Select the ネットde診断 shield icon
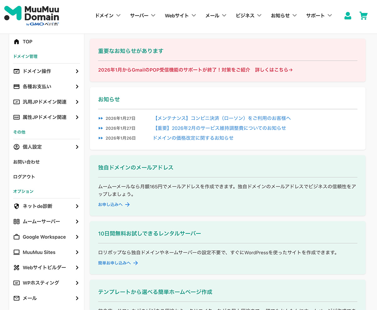Viewport: 377px width, 310px height. (16, 206)
